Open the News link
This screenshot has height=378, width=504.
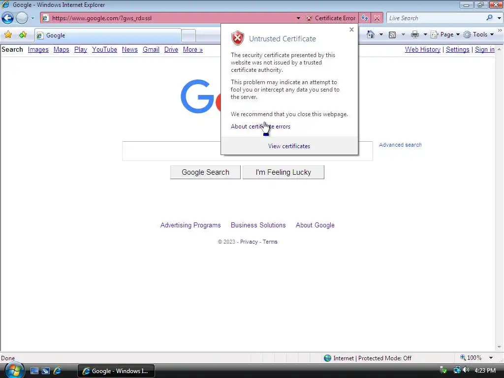[130, 50]
